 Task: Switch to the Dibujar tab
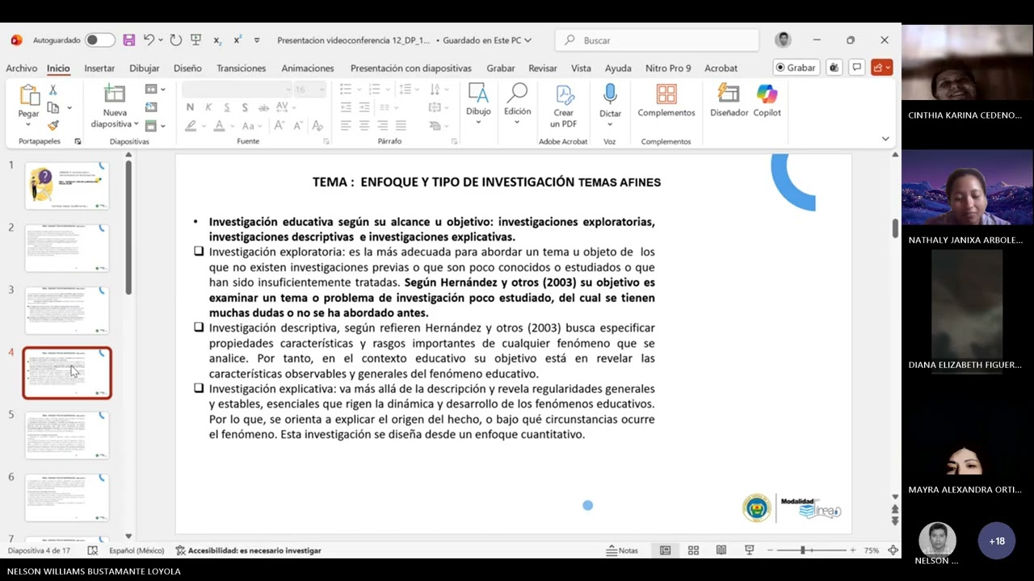[x=145, y=68]
